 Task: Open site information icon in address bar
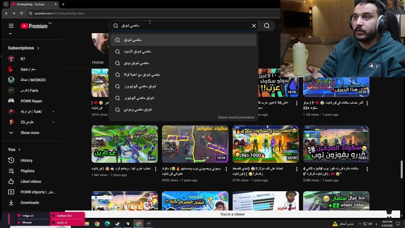pos(30,13)
